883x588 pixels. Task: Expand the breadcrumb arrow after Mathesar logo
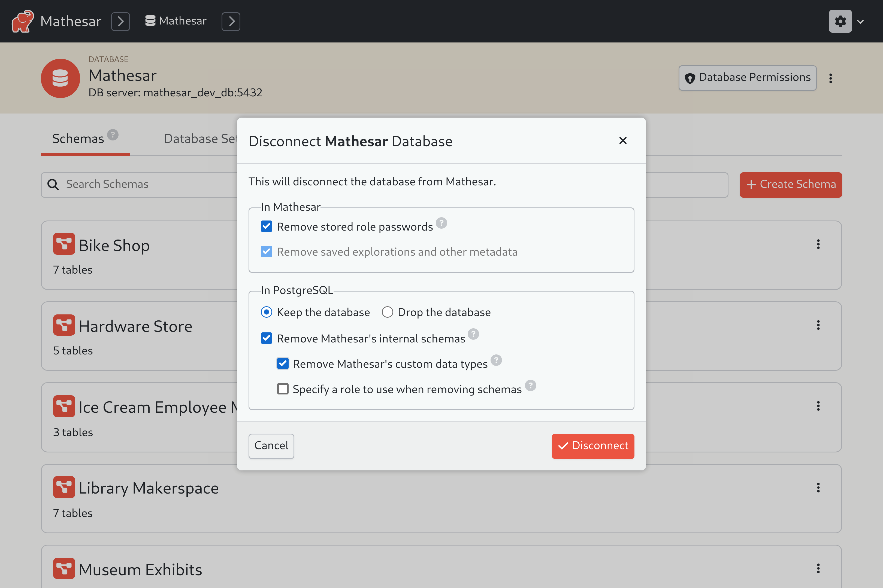click(120, 22)
